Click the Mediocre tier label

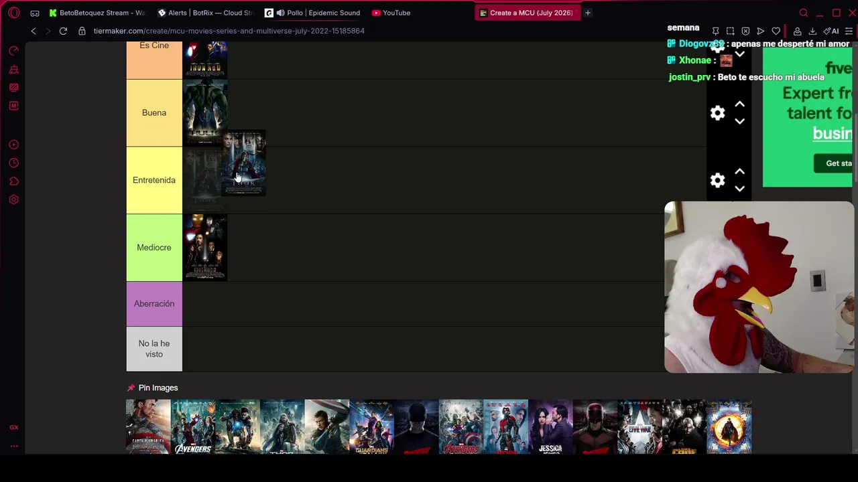point(154,248)
